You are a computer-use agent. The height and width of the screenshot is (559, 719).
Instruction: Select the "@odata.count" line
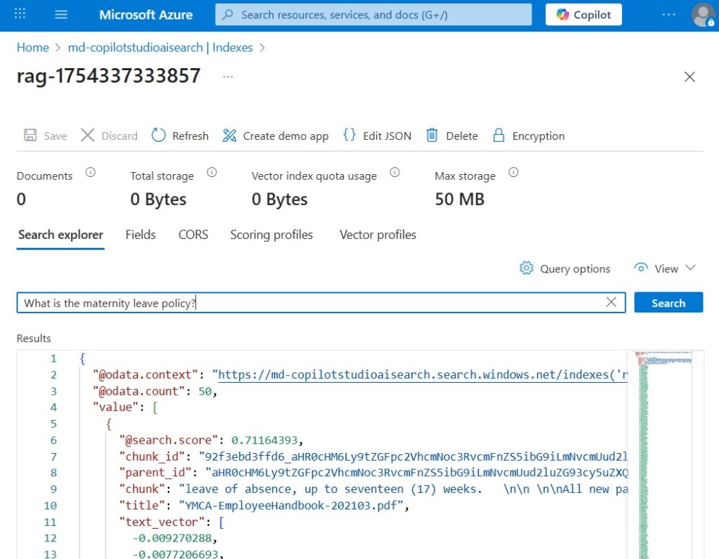(154, 391)
